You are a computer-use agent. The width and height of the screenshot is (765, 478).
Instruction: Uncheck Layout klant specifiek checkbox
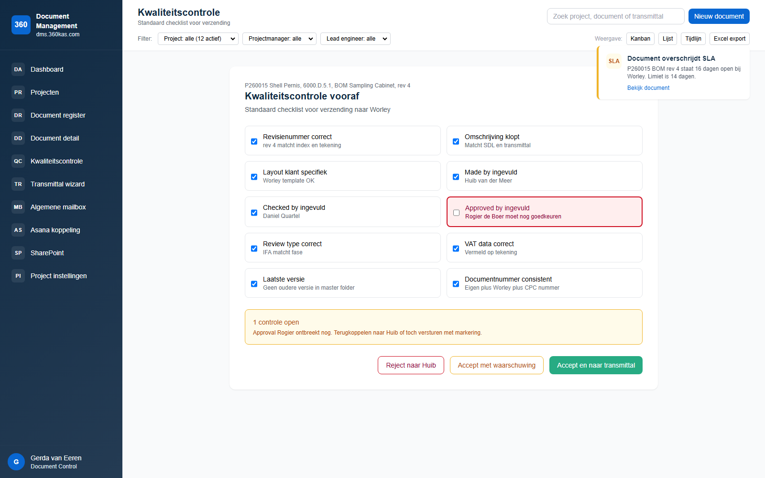click(254, 177)
